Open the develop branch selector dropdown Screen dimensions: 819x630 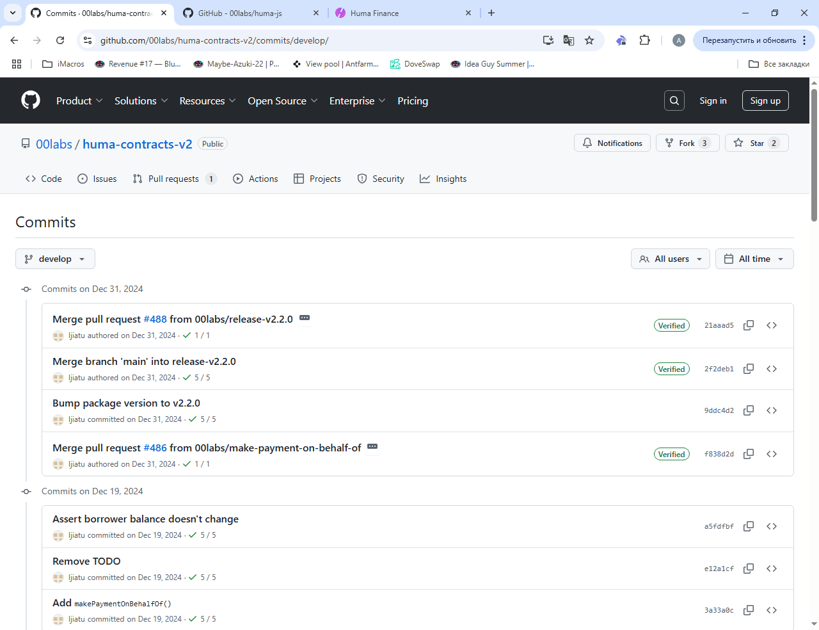[x=55, y=259]
